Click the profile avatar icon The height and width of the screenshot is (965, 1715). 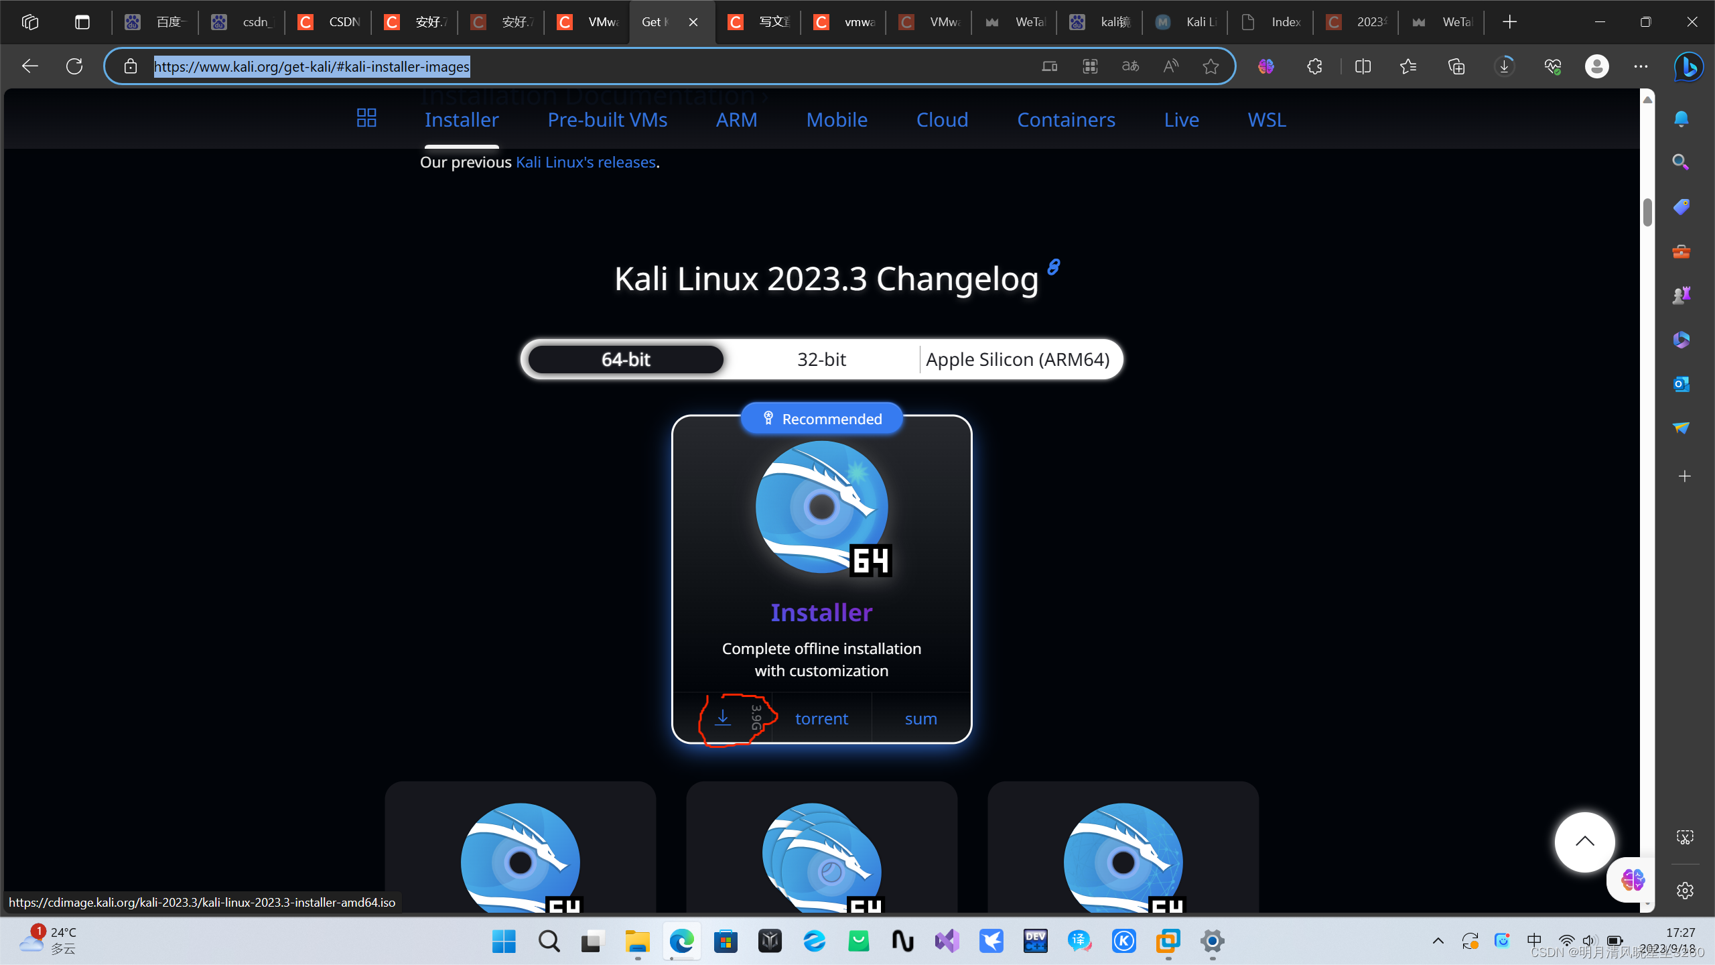point(1597,66)
